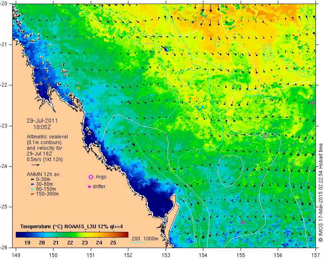Click the latitude axis label -26
The image size is (324, 259).
coord(3,248)
